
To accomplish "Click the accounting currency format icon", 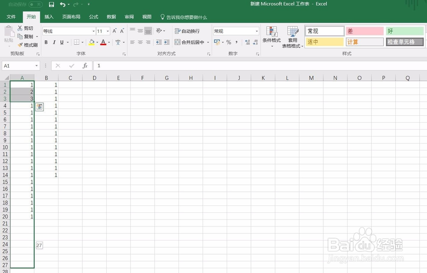I will 217,42.
